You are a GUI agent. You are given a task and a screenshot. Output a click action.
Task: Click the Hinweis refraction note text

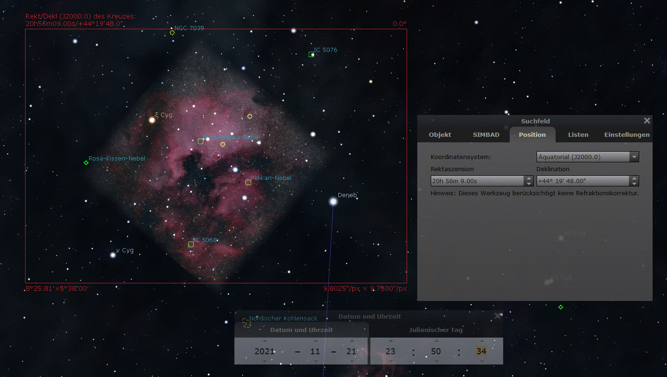coord(534,193)
